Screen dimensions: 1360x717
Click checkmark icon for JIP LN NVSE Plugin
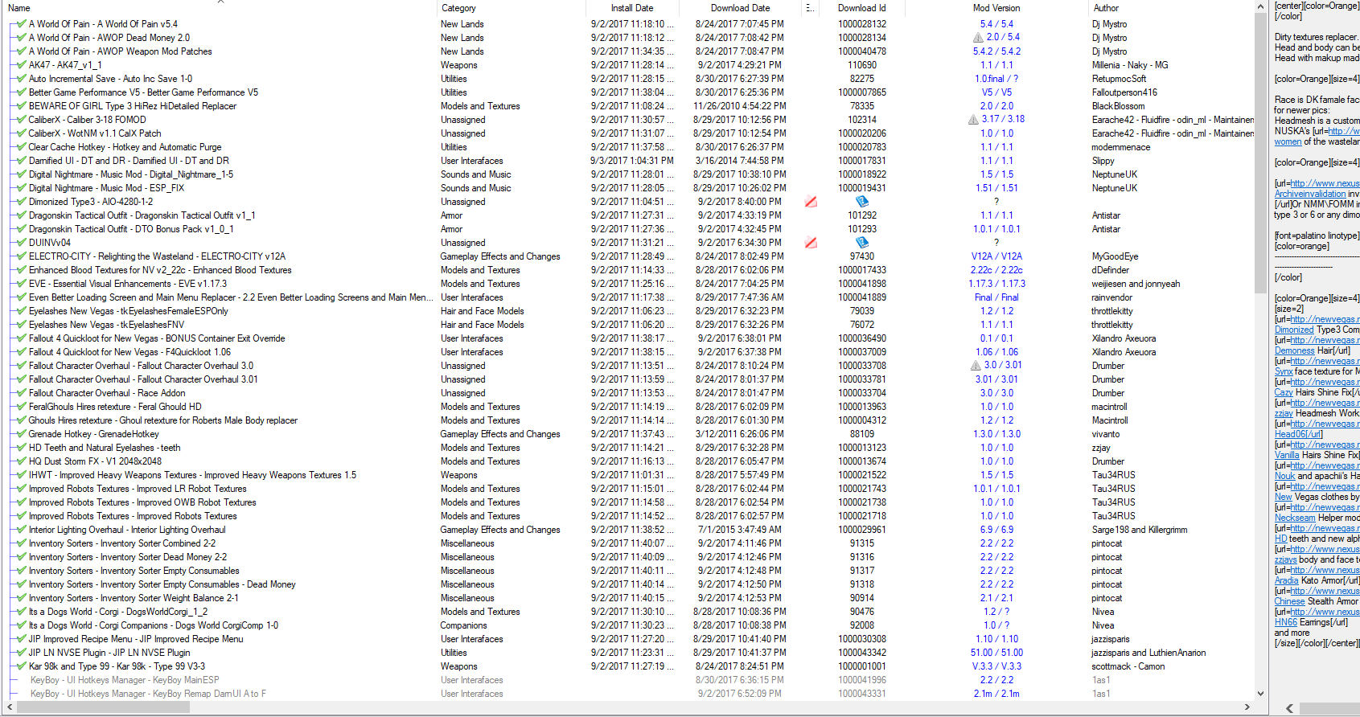(x=21, y=653)
